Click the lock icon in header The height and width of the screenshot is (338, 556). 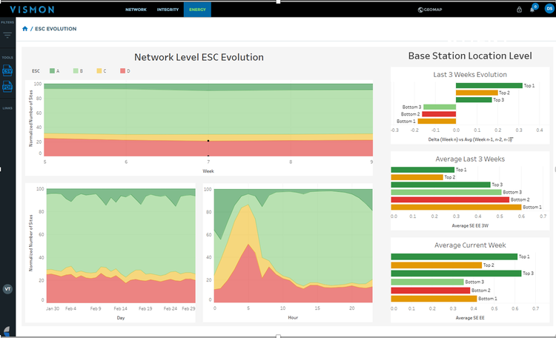click(519, 10)
